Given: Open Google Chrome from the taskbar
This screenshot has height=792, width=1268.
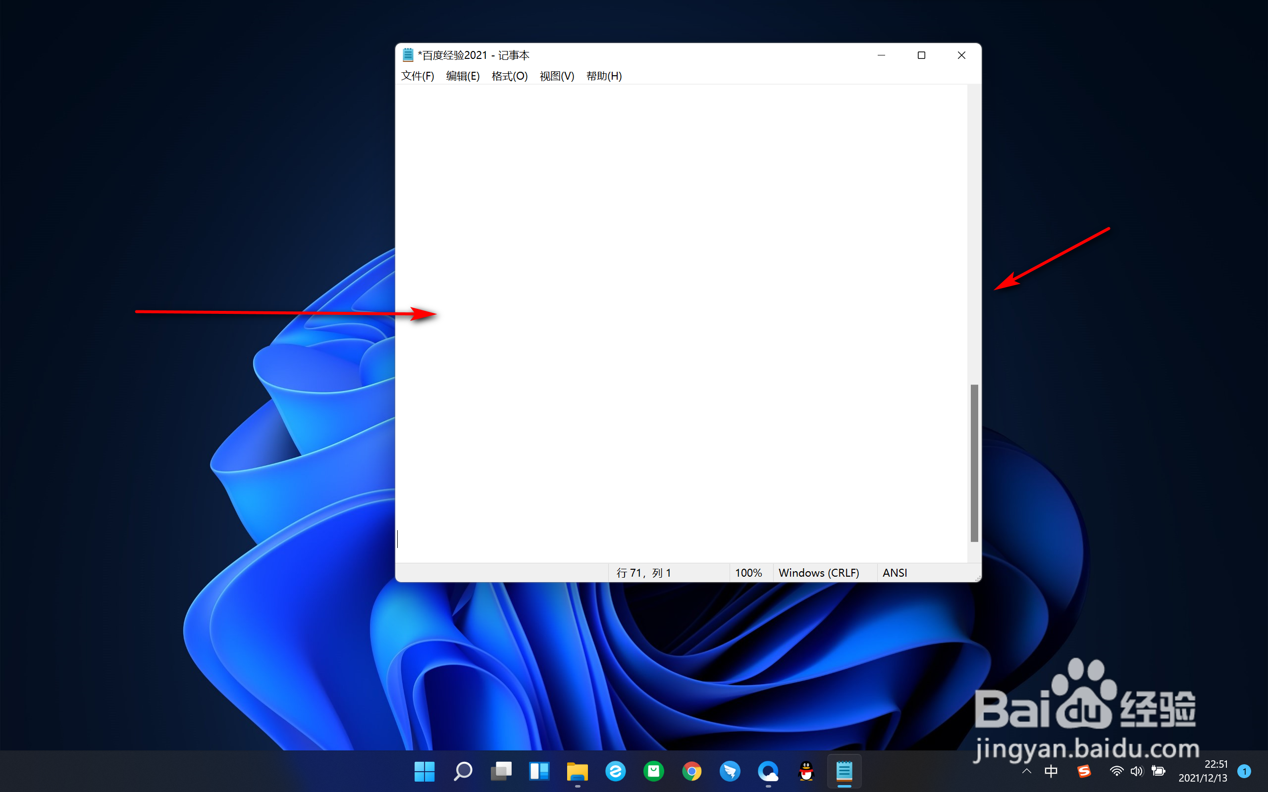Looking at the screenshot, I should coord(691,771).
